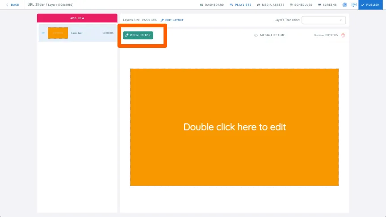Click the Media Lifetime clock icon

point(256,35)
